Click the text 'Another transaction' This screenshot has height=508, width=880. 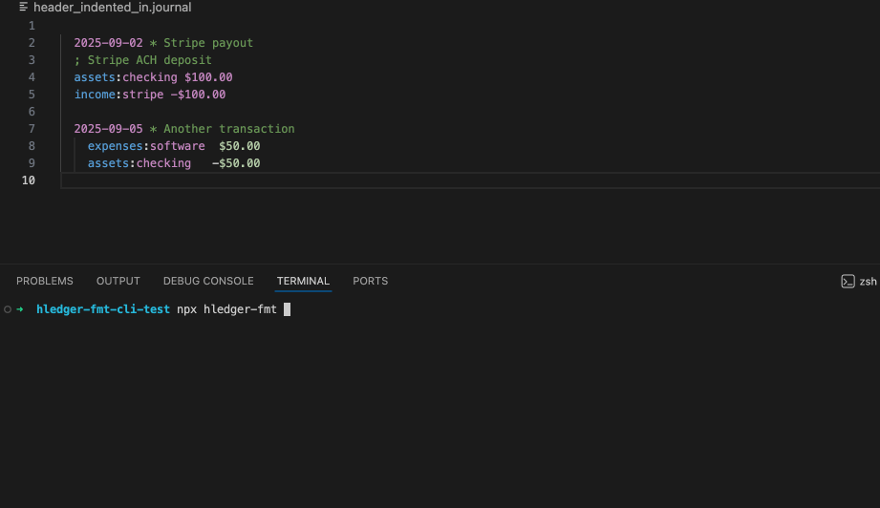click(x=229, y=129)
